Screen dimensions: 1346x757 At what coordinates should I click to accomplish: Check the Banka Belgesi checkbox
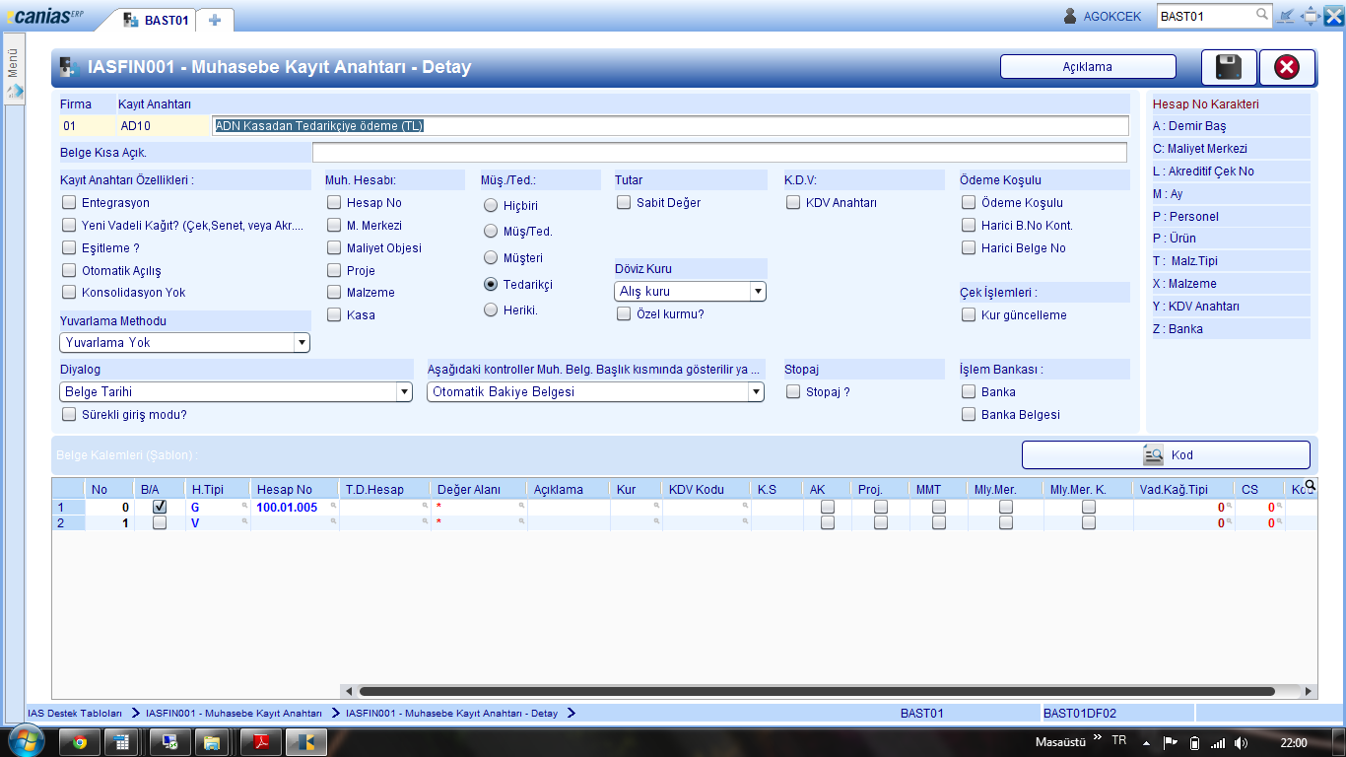969,414
